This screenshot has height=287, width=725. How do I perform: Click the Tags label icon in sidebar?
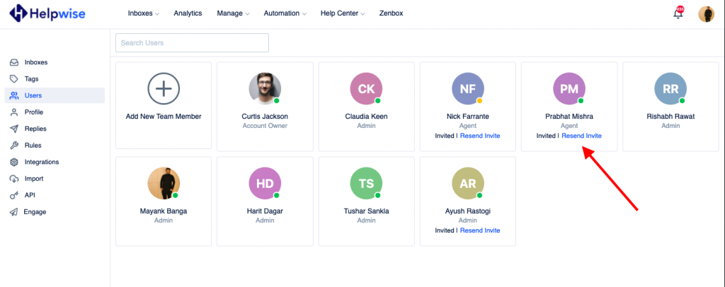13,79
